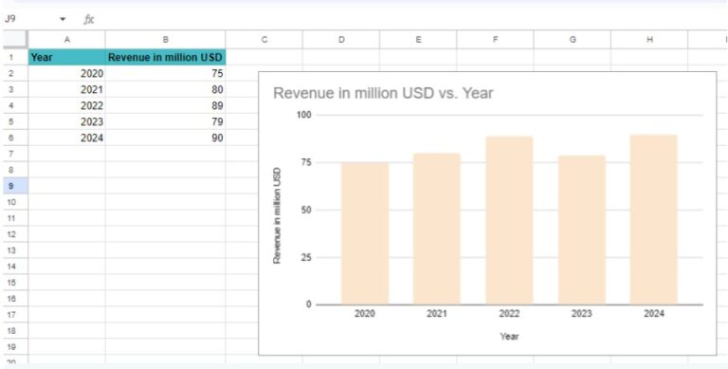Click empty cell C1
This screenshot has width=728, height=369.
[x=264, y=58]
